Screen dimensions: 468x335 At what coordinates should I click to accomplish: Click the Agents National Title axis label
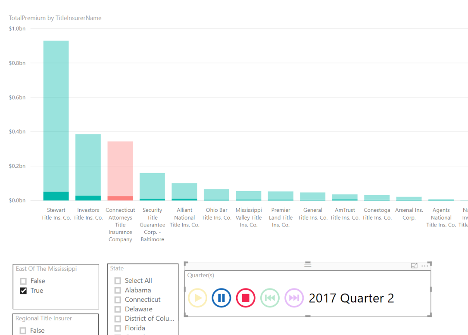point(441,217)
